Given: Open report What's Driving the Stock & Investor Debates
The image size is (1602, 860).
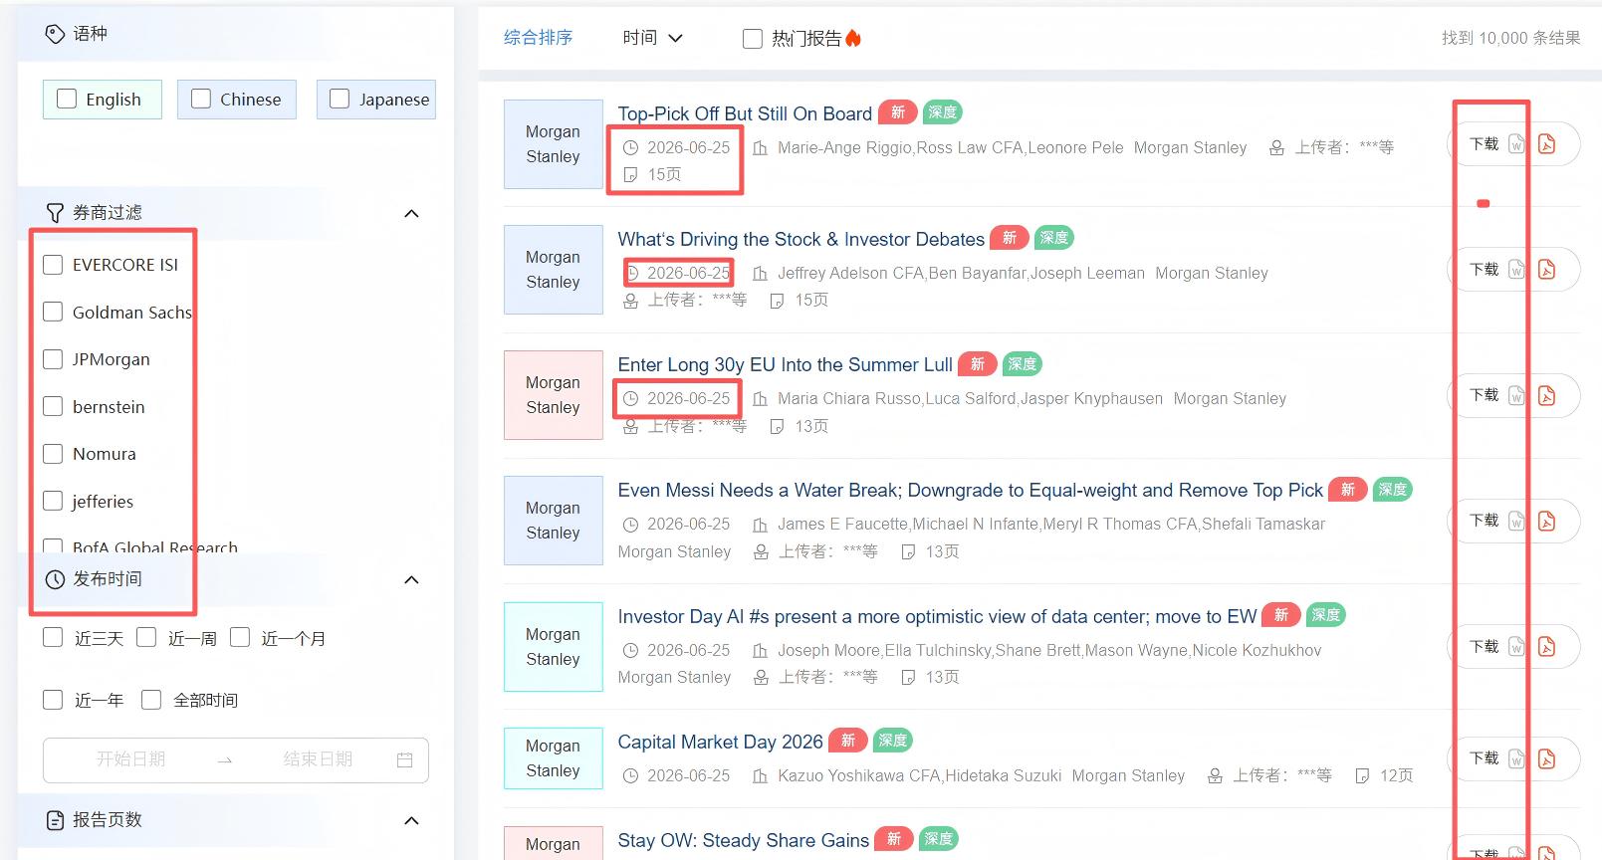Looking at the screenshot, I should pos(801,239).
